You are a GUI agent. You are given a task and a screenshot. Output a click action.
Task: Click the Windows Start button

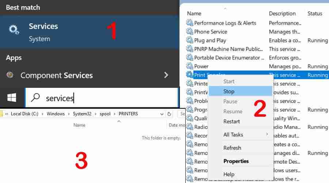[12, 97]
